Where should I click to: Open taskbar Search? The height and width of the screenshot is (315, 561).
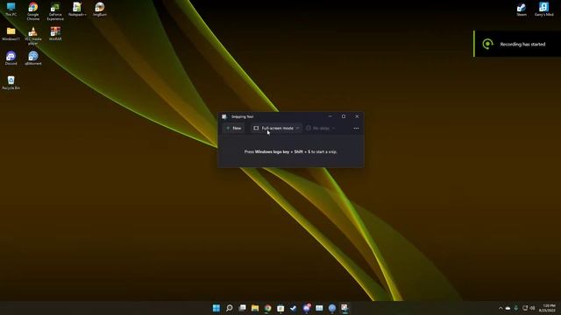tap(230, 308)
